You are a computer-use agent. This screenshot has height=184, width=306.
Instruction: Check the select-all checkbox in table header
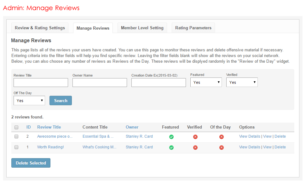(x=16, y=127)
